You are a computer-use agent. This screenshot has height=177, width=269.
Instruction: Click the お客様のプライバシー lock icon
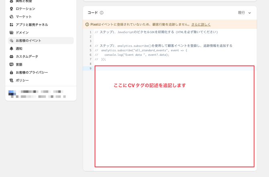click(x=11, y=73)
